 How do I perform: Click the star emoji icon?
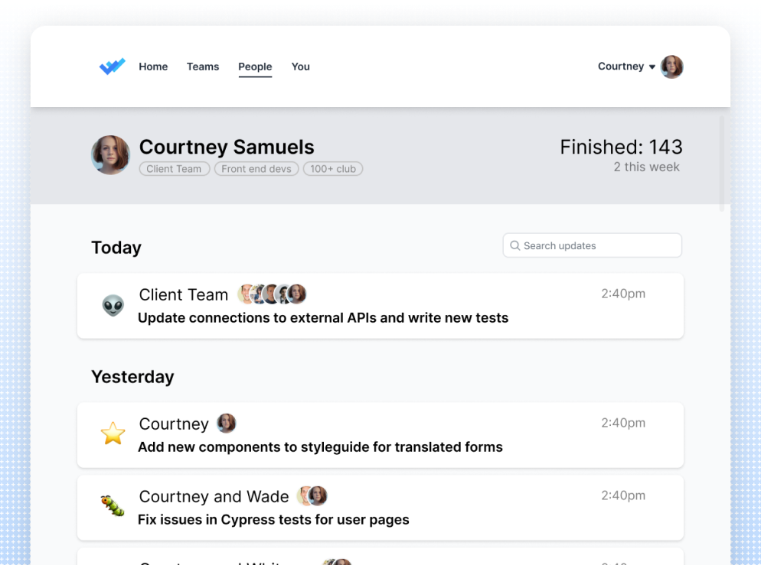coord(113,434)
